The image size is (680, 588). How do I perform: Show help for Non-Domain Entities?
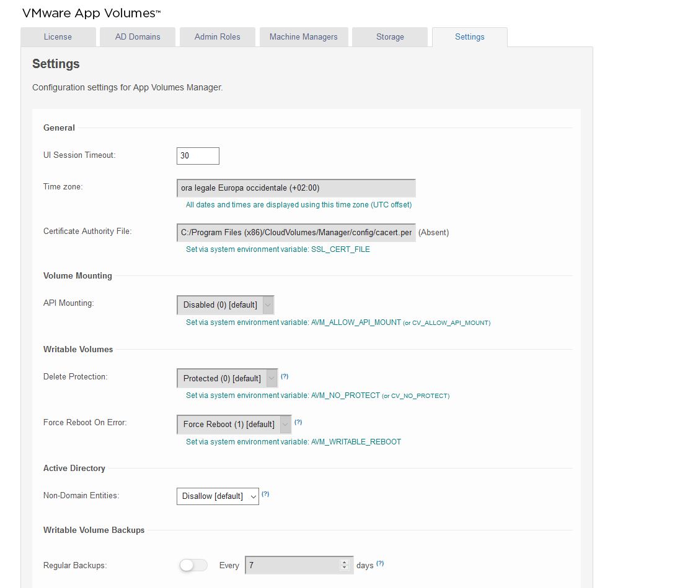pyautogui.click(x=265, y=494)
